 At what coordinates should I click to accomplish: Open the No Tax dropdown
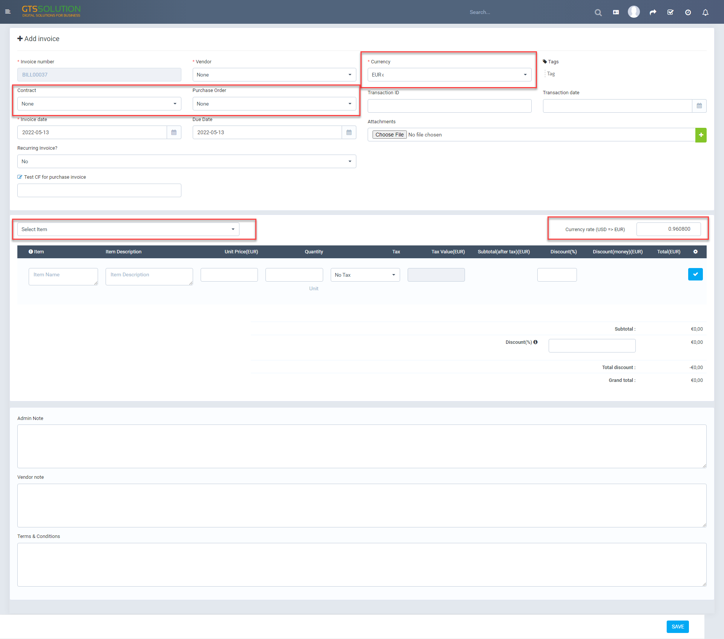365,275
